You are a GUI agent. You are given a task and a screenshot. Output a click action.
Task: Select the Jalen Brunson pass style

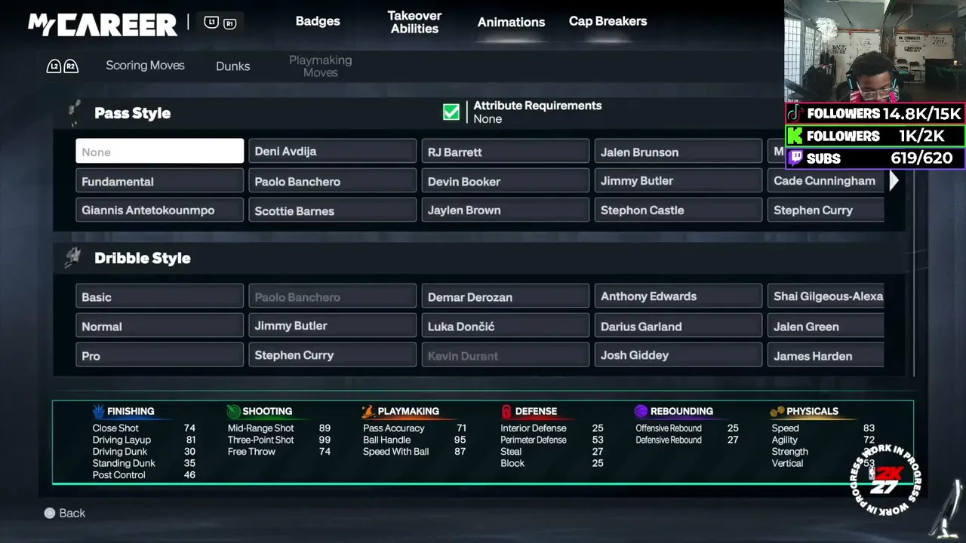point(678,152)
